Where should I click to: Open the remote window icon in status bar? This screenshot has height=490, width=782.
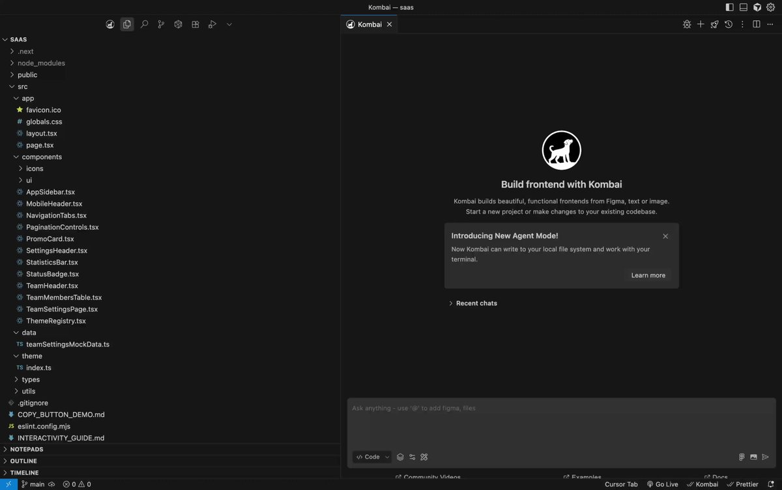tap(8, 484)
